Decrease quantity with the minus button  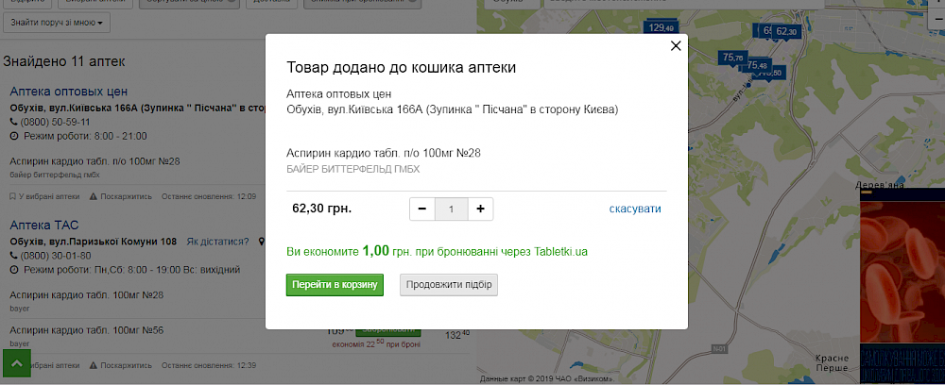coord(422,209)
